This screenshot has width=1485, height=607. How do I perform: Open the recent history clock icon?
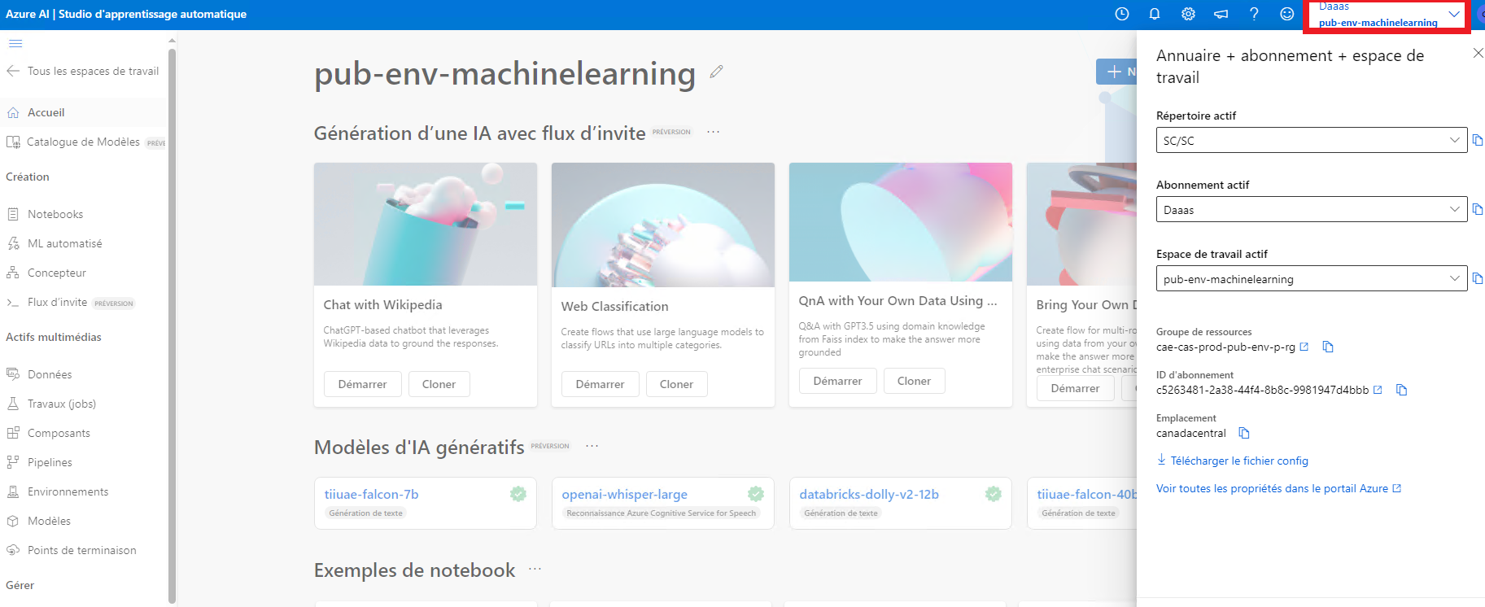[1122, 14]
